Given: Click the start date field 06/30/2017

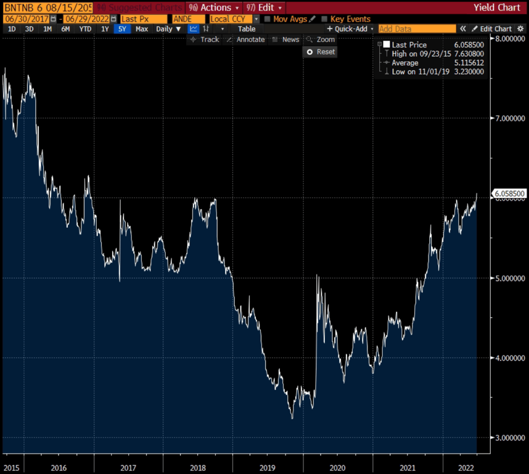Looking at the screenshot, I should [x=27, y=19].
